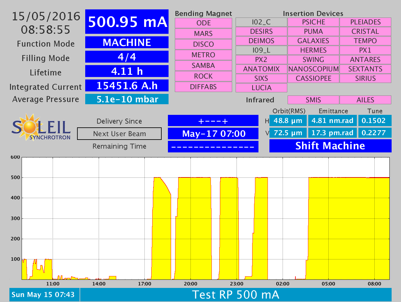
Task: Click the 72.5 µm vertical orbit value
Action: pos(288,133)
